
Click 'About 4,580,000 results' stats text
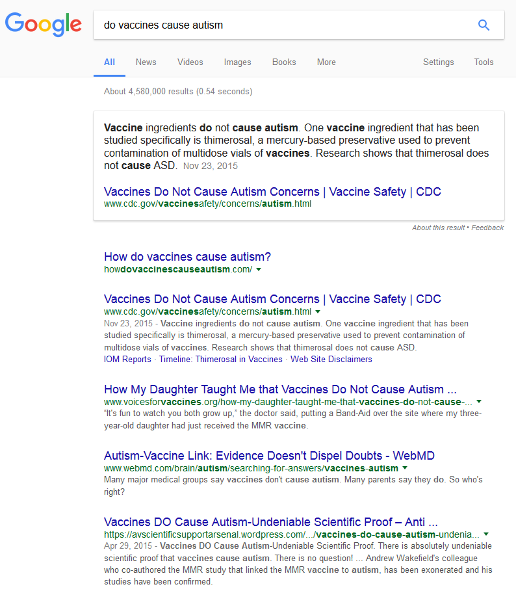point(178,92)
